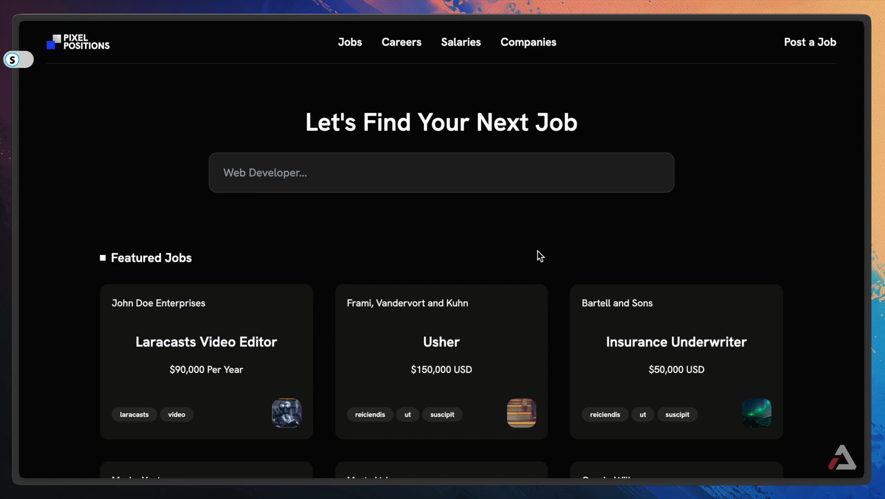The height and width of the screenshot is (499, 885).
Task: Select the video tag
Action: coord(176,414)
